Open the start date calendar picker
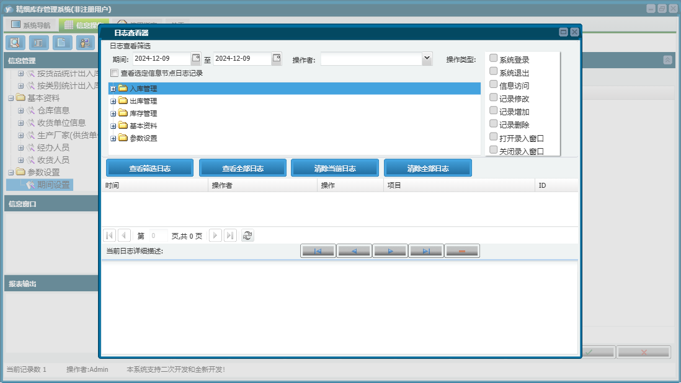 click(x=196, y=58)
